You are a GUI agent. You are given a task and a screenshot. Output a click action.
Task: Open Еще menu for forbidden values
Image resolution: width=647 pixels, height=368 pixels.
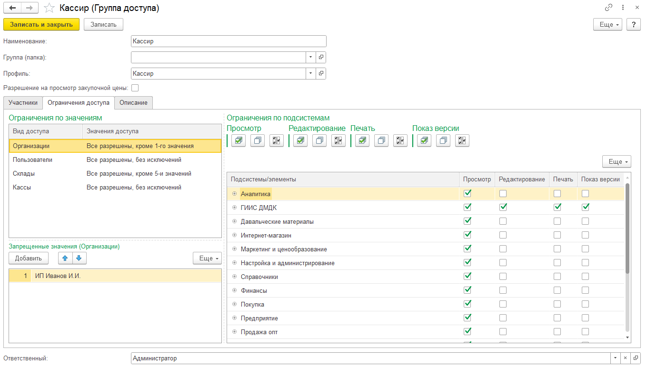[207, 258]
